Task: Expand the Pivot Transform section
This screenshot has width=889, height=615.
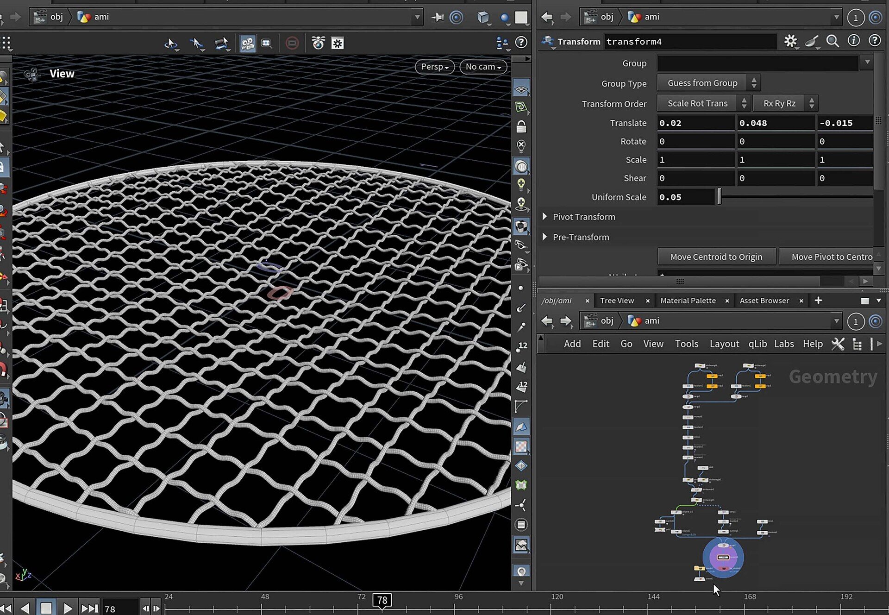Action: 545,217
